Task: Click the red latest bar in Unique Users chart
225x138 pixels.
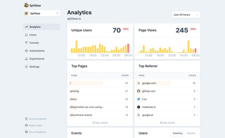Action: click(x=128, y=48)
